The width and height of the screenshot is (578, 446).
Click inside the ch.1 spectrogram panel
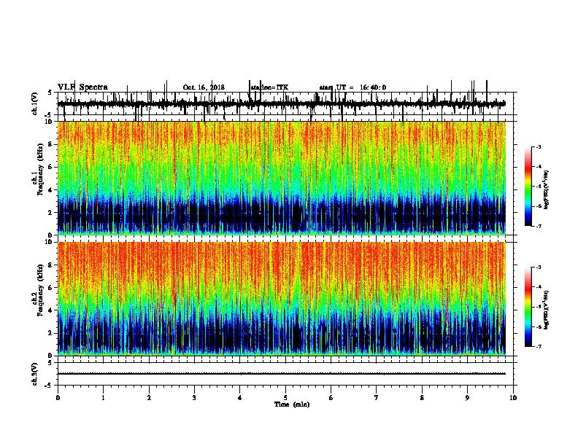coord(282,178)
